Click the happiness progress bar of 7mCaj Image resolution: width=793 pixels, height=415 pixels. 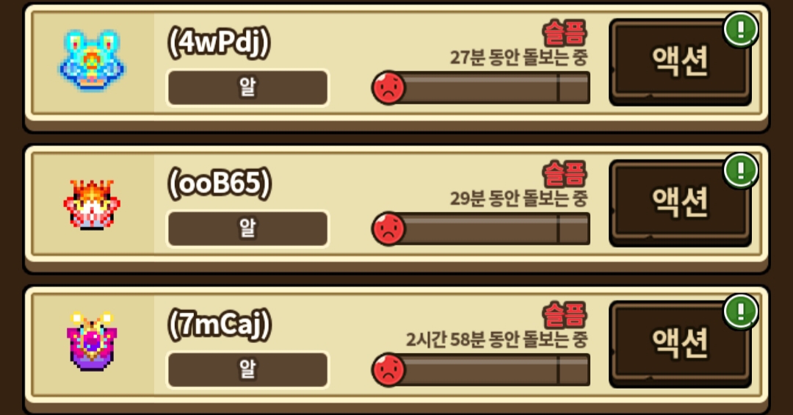[482, 370]
